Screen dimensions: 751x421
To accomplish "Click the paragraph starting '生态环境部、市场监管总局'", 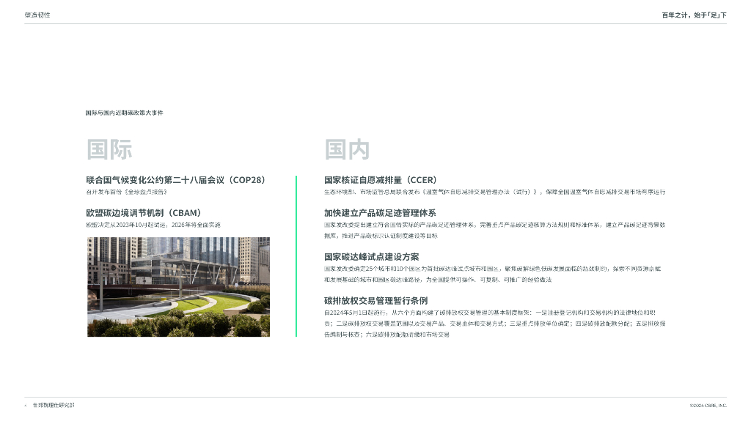I will [495, 192].
